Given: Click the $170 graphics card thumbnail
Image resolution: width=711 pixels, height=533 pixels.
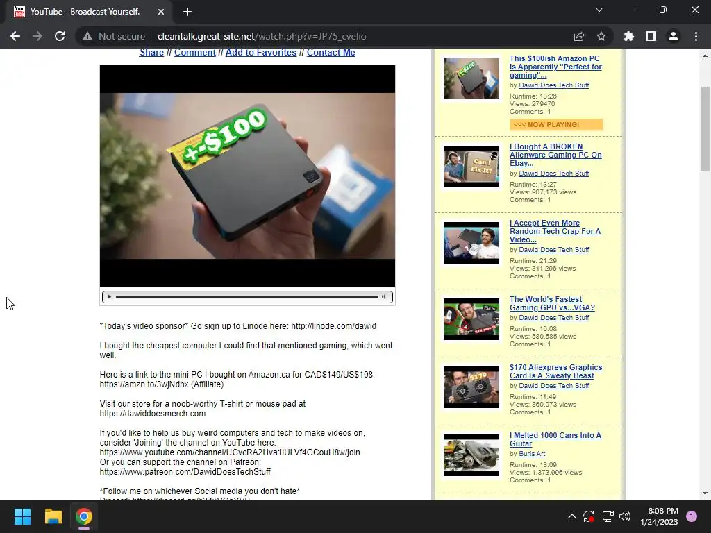Looking at the screenshot, I should [471, 387].
